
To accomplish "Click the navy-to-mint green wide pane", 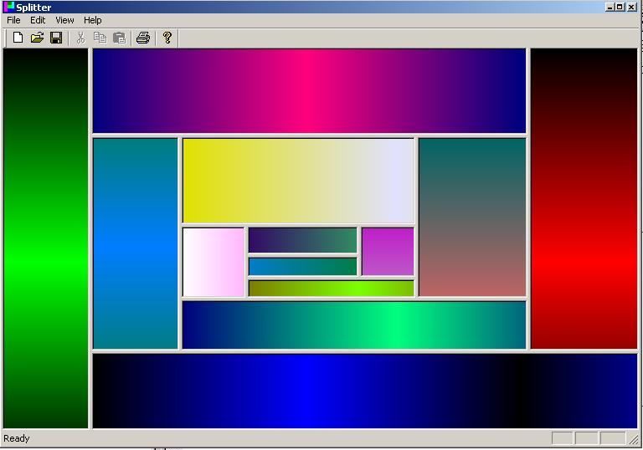I will point(354,325).
